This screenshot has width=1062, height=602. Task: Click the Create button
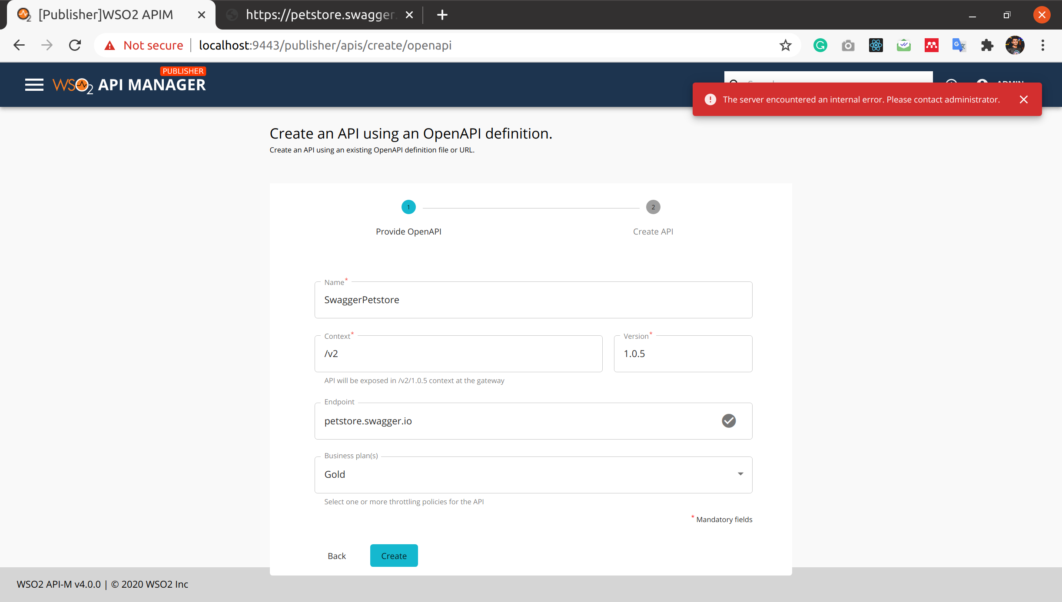[x=394, y=556]
